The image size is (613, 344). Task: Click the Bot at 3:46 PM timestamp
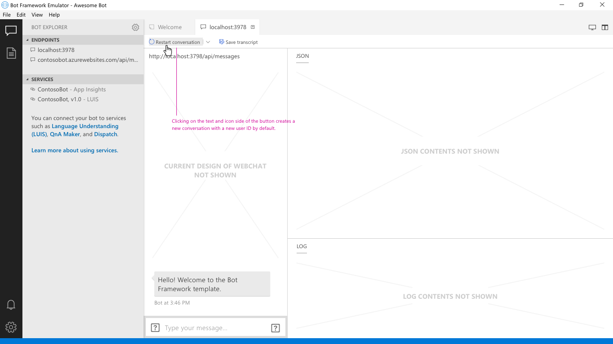point(172,303)
